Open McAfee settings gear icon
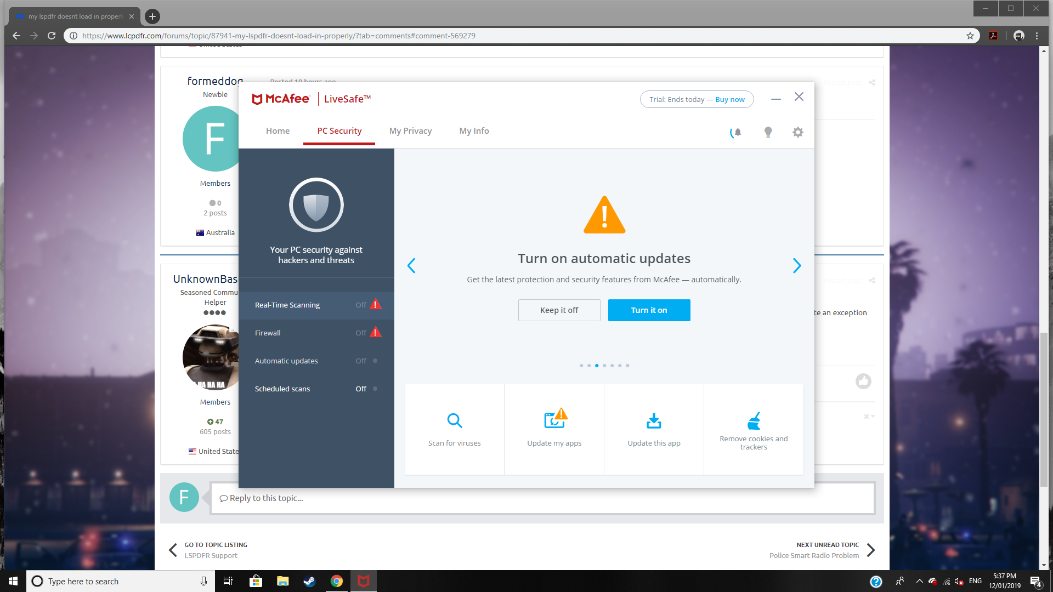 pos(797,132)
